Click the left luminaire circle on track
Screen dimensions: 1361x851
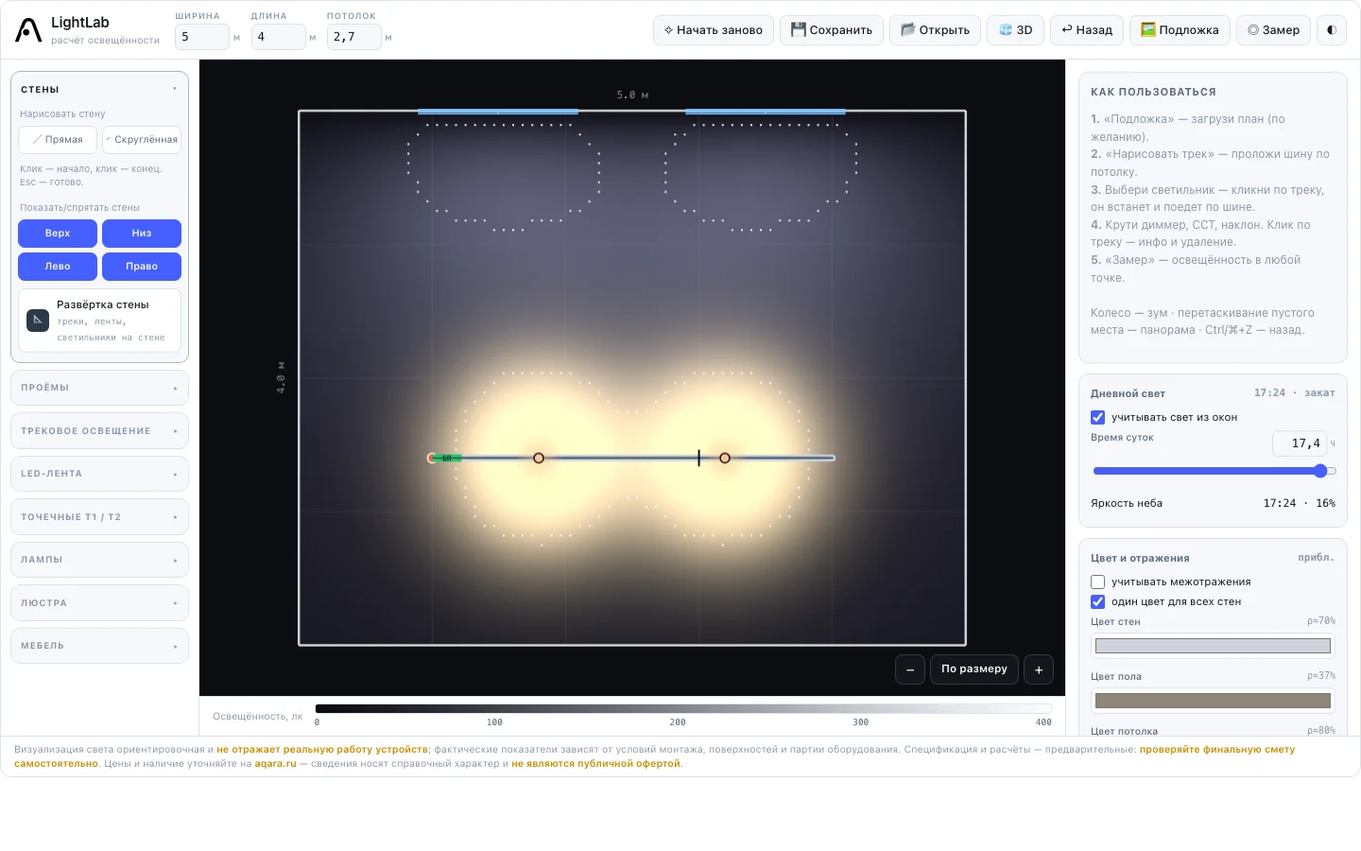pos(539,458)
